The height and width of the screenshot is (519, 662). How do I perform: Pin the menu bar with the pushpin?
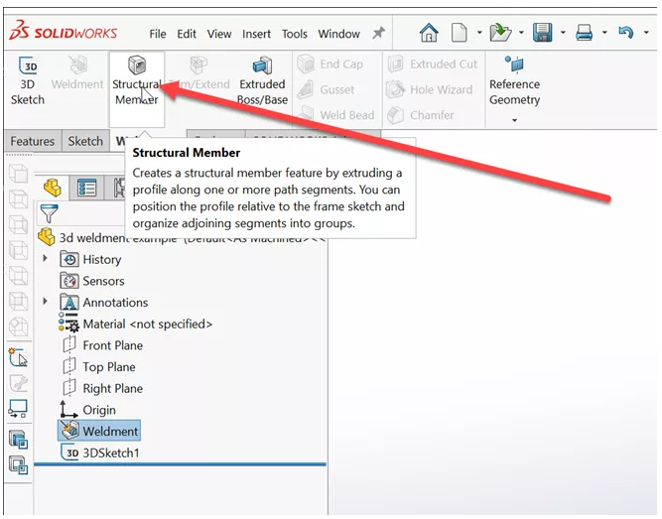(378, 33)
